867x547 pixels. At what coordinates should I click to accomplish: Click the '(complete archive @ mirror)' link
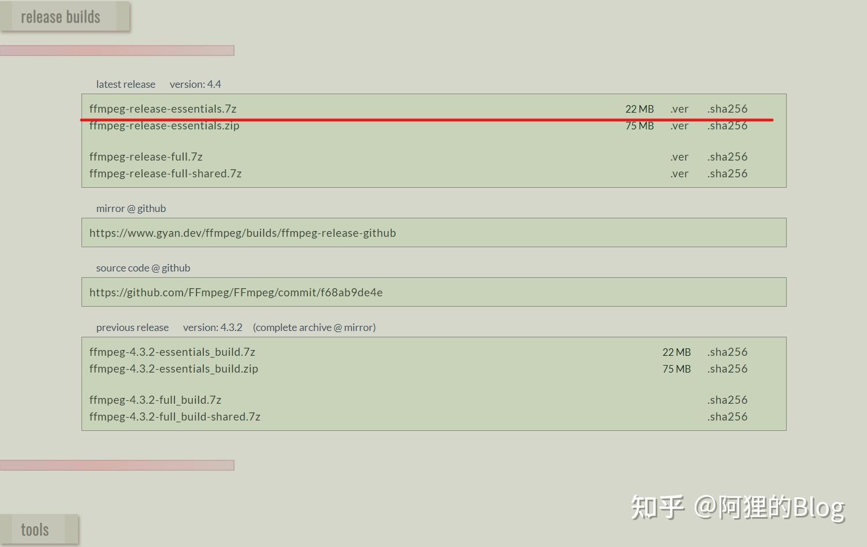(314, 328)
